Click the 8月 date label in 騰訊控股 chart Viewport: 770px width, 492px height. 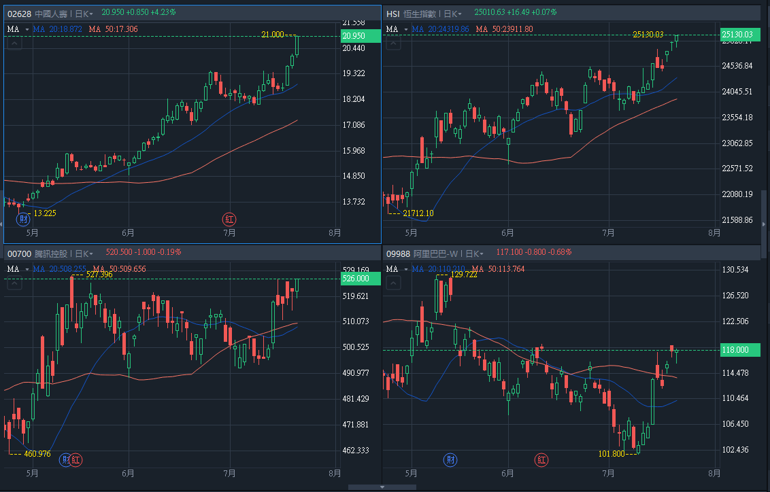pos(335,473)
